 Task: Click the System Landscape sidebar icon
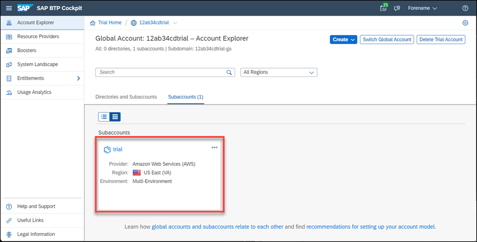pyautogui.click(x=9, y=64)
